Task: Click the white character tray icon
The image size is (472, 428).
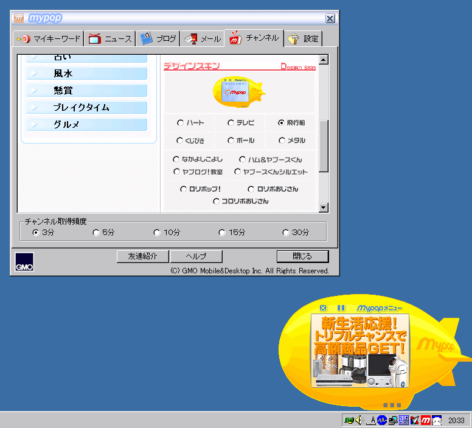Action: point(437,420)
